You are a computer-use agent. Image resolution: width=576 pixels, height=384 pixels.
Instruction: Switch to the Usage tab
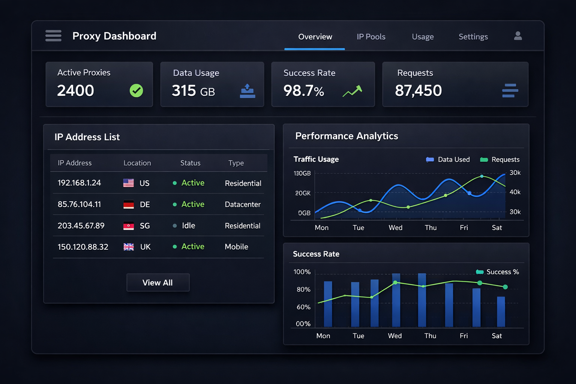pyautogui.click(x=423, y=36)
